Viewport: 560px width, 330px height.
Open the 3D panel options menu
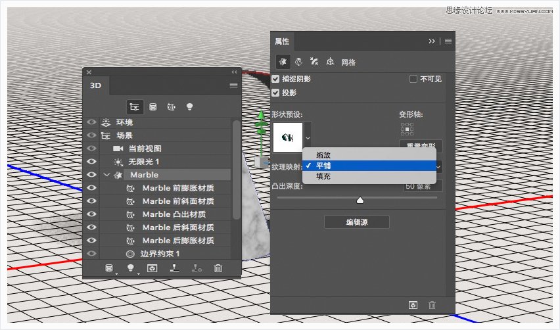(233, 85)
